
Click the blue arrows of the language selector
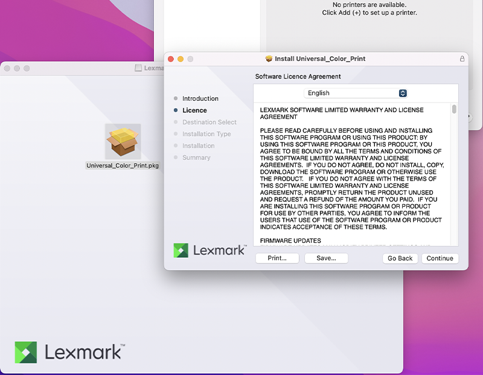tap(403, 93)
